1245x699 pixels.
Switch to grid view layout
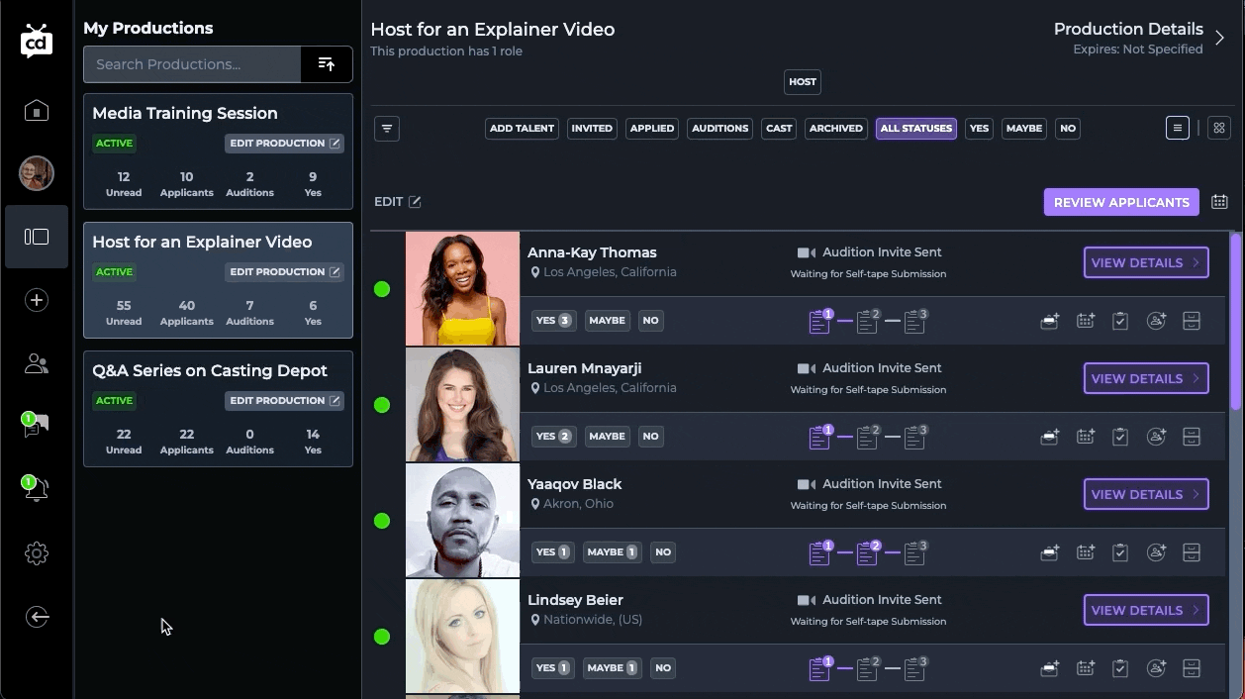coord(1219,128)
